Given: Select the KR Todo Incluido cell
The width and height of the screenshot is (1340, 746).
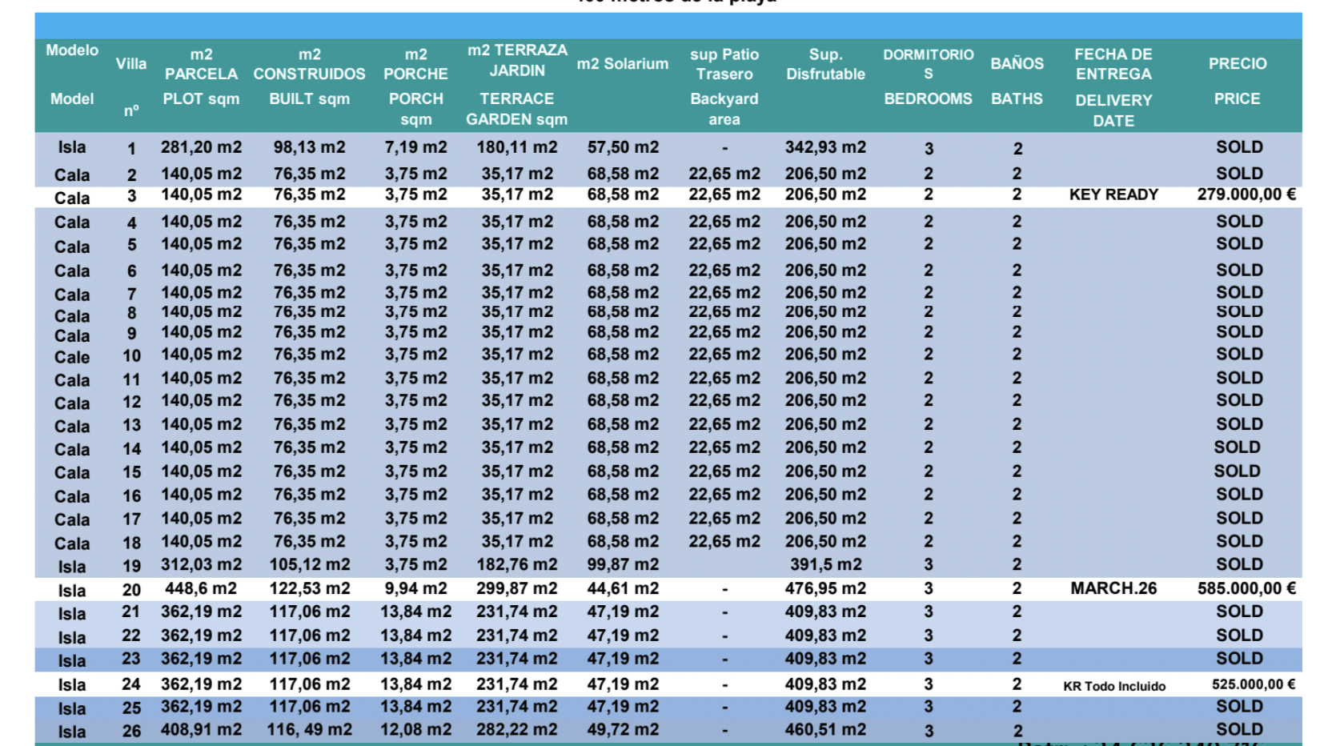Looking at the screenshot, I should pyautogui.click(x=1114, y=686).
